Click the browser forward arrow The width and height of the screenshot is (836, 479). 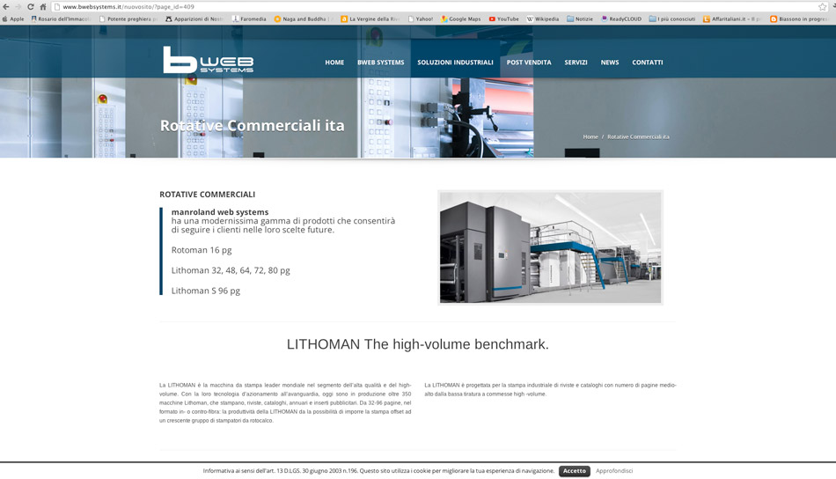(x=18, y=7)
